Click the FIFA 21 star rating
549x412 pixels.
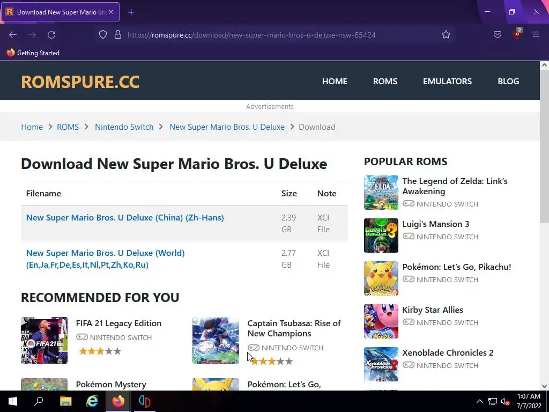pyautogui.click(x=100, y=351)
